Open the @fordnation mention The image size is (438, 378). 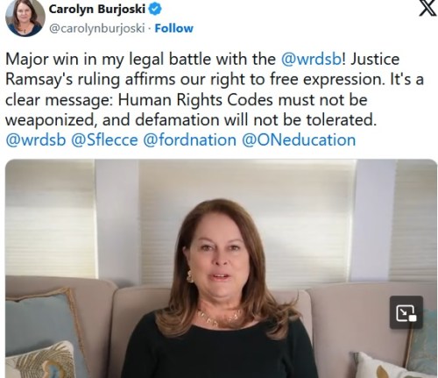(189, 139)
